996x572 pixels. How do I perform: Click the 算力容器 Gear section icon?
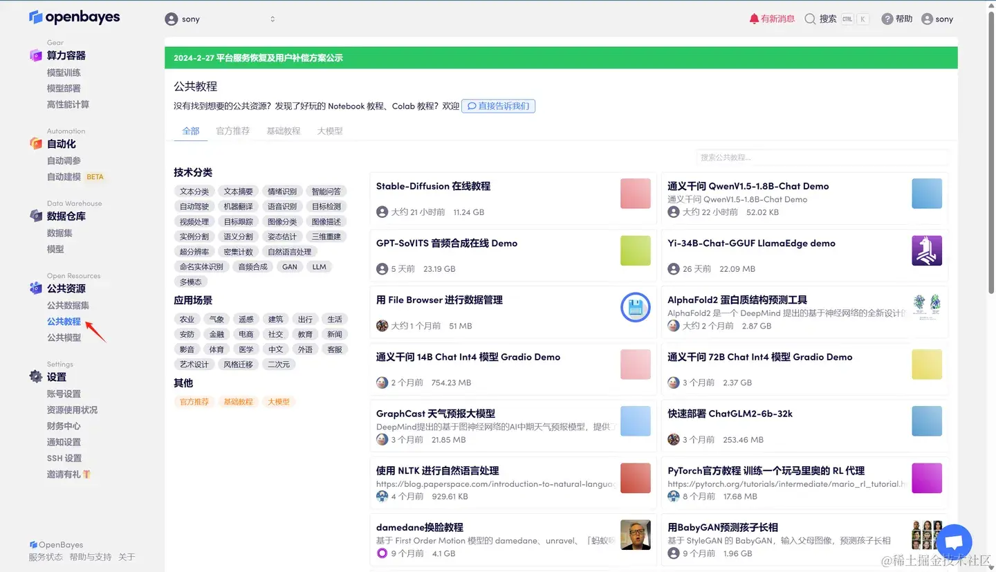(36, 55)
